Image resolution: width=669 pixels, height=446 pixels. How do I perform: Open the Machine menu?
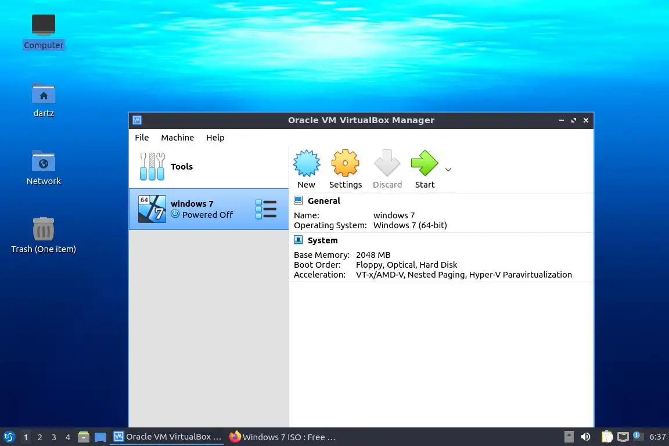178,138
